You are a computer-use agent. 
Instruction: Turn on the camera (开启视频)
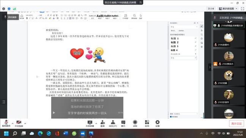(x=19, y=123)
